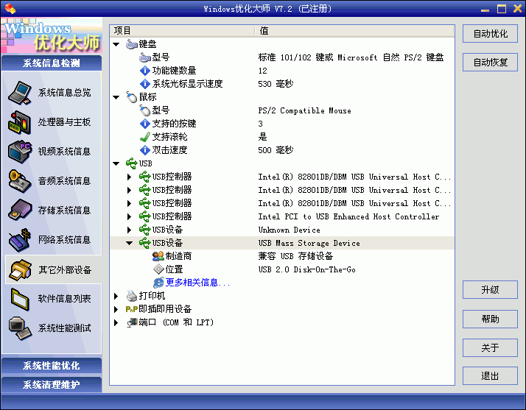Click the PnP 即插即用设备 icon
Screen dimensions: 526x410
click(x=132, y=309)
